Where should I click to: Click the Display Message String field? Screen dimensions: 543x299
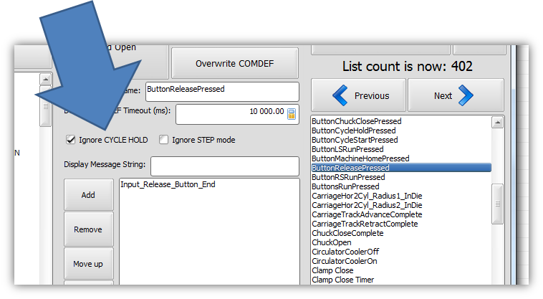[224, 166]
